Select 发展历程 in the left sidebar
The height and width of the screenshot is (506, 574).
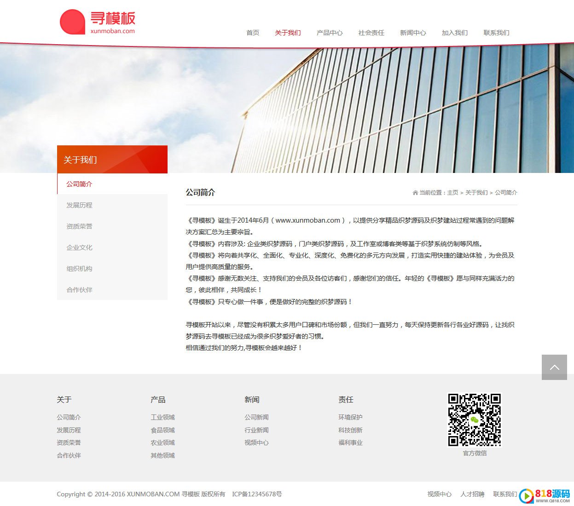(112, 205)
